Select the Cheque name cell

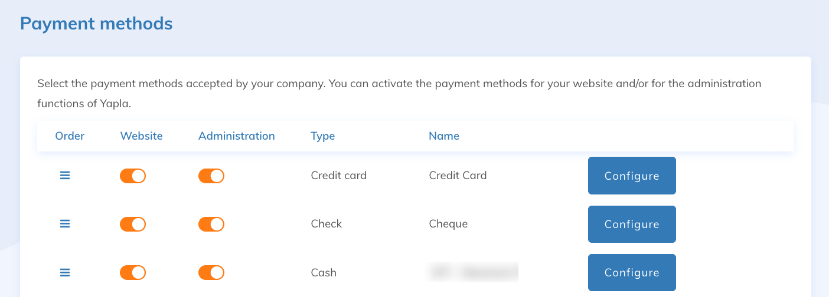[x=448, y=224]
